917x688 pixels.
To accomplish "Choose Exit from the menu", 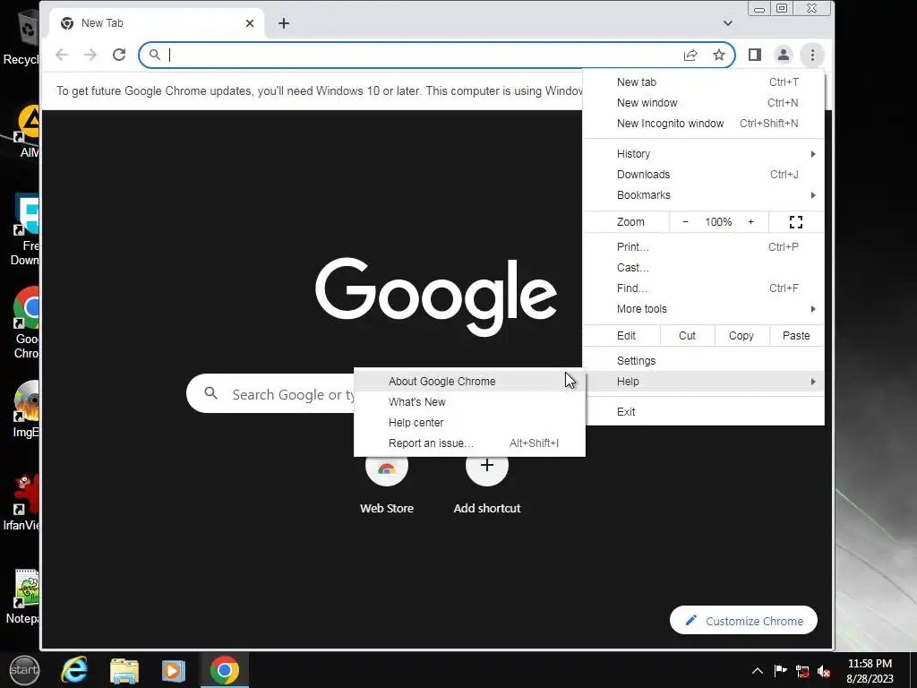I will click(704, 412).
